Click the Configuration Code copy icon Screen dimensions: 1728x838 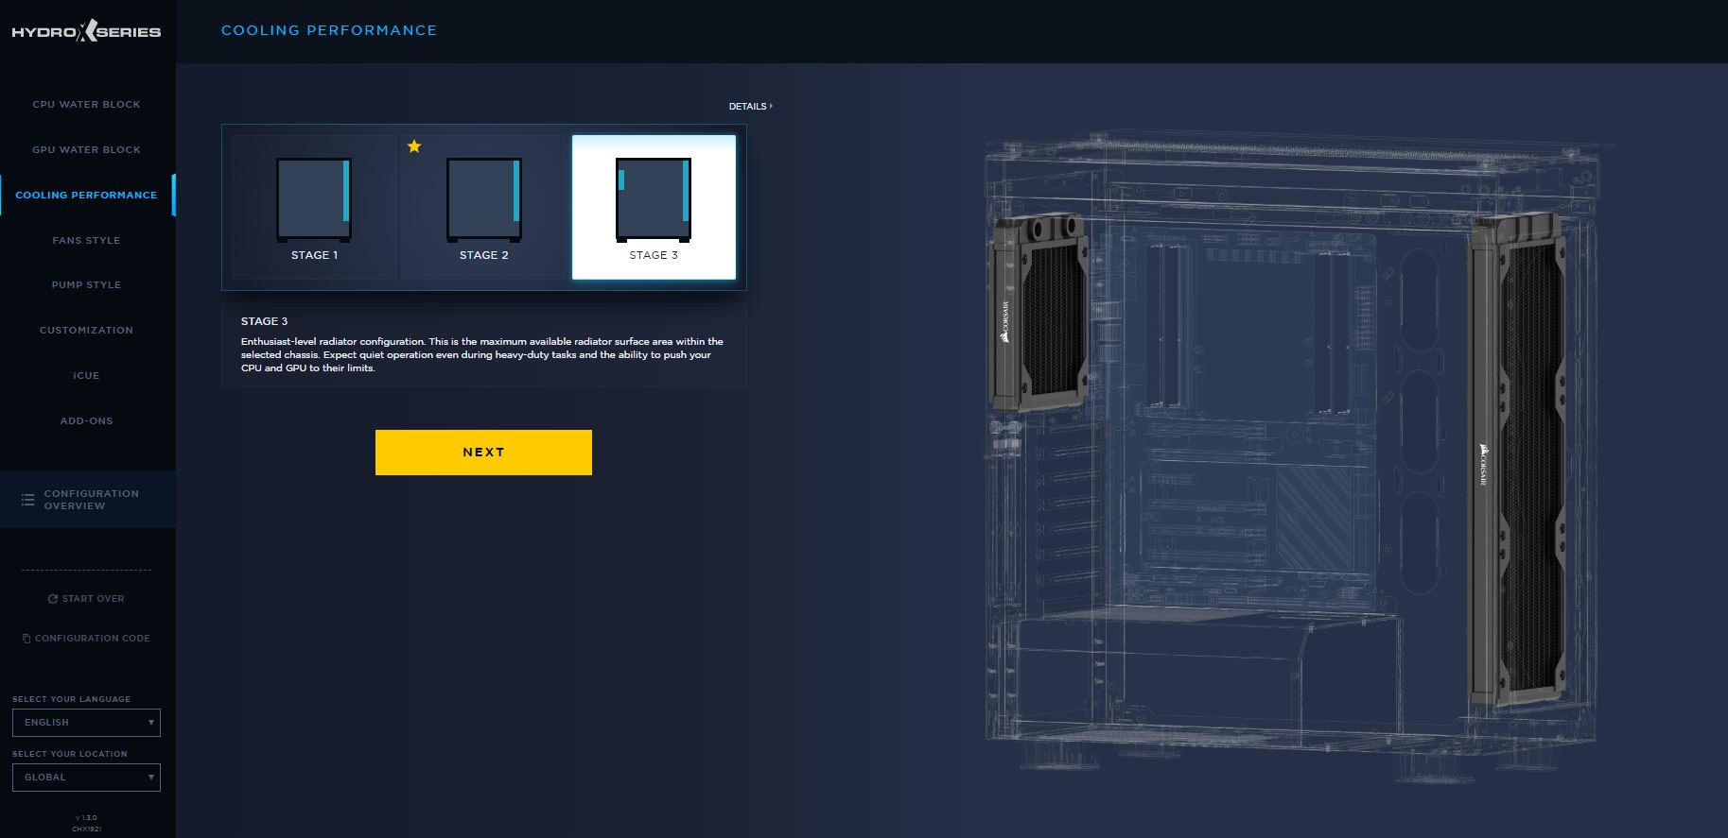click(26, 638)
